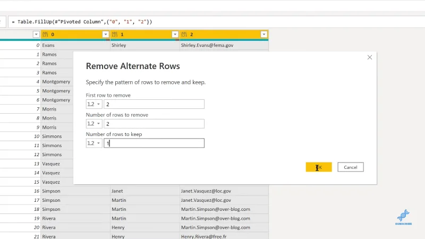The width and height of the screenshot is (425, 239).
Task: Change data type icon of column 1
Action: pos(114,35)
